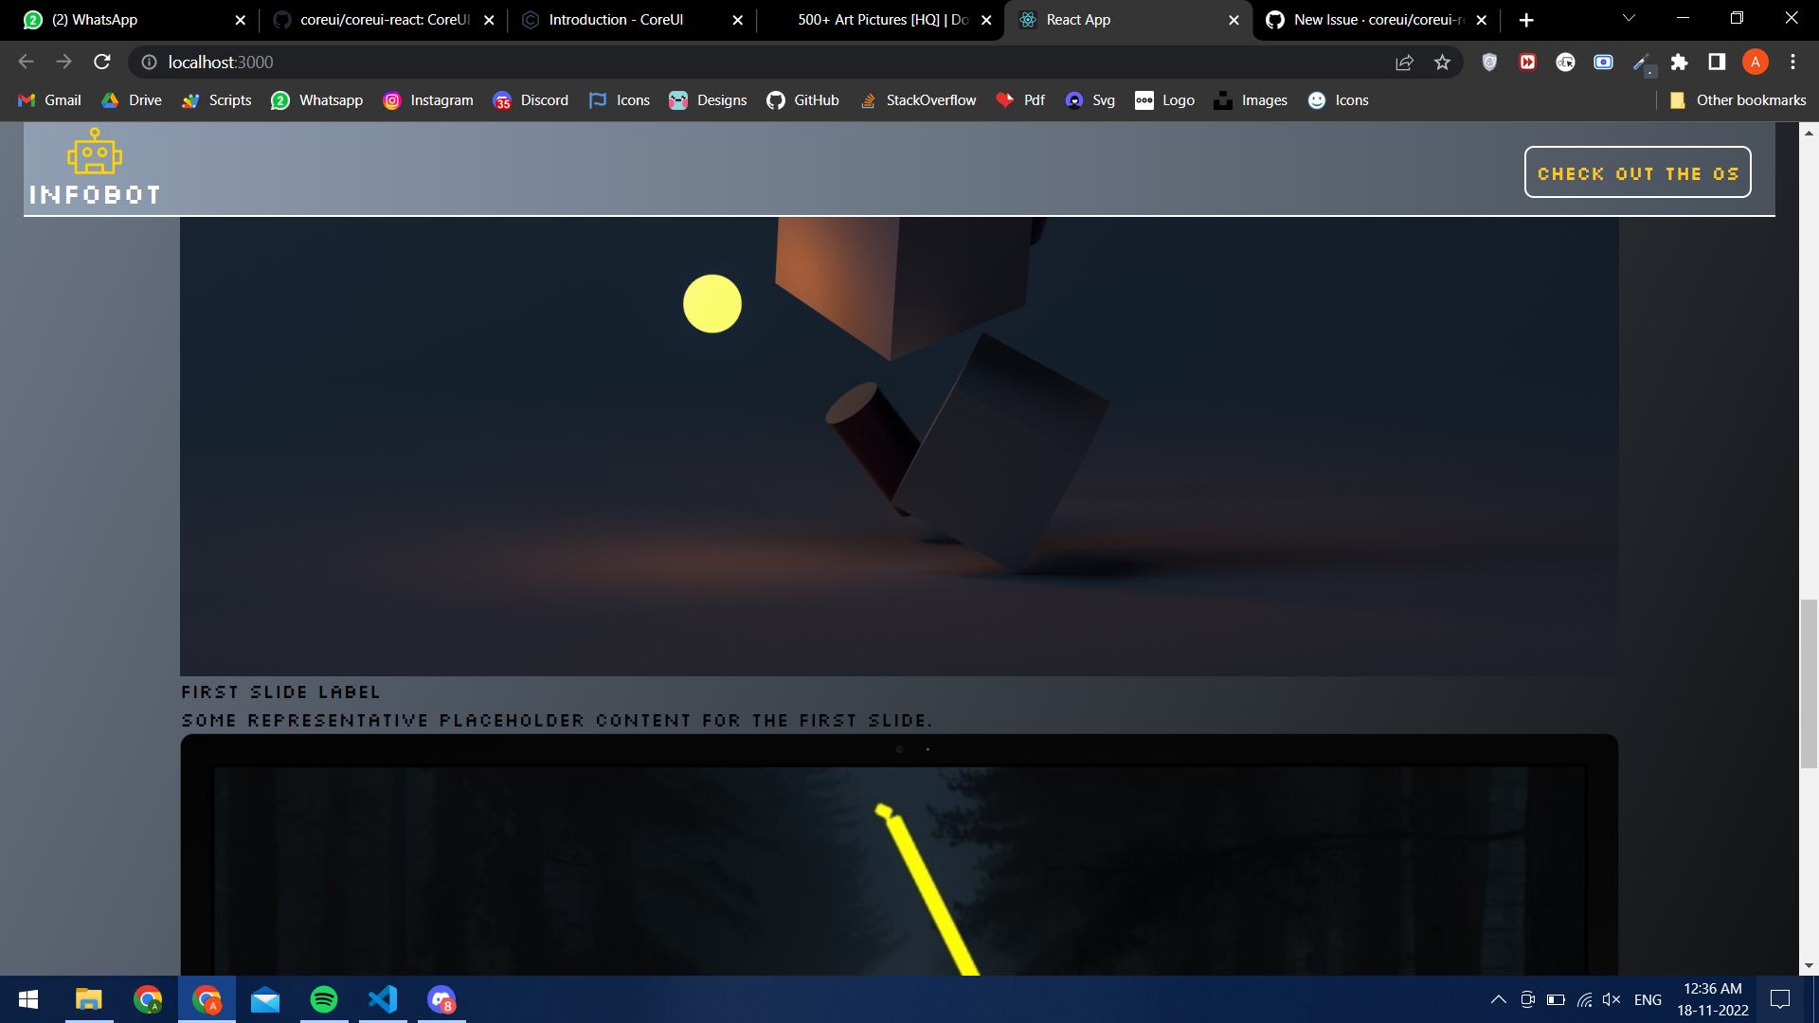Launch Spotify from the taskbar
This screenshot has height=1023, width=1819.
(x=323, y=999)
